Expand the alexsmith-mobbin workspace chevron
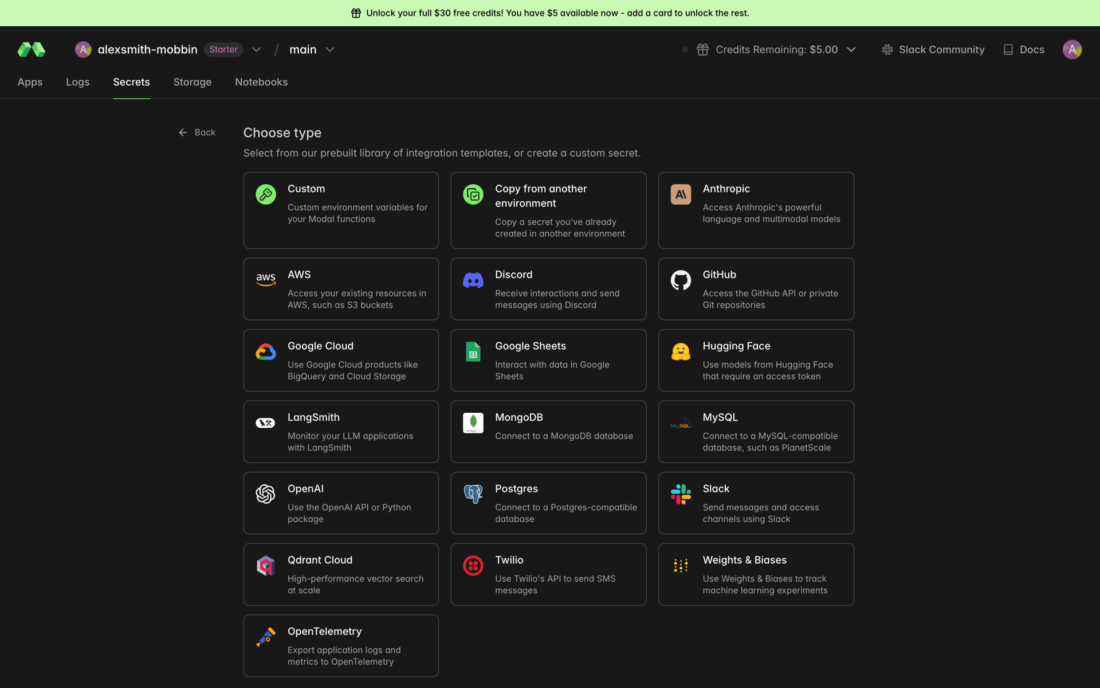The width and height of the screenshot is (1100, 688). (x=256, y=50)
